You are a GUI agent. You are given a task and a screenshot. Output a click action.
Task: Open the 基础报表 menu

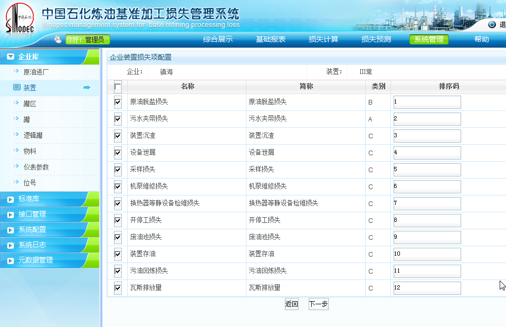pyautogui.click(x=271, y=40)
